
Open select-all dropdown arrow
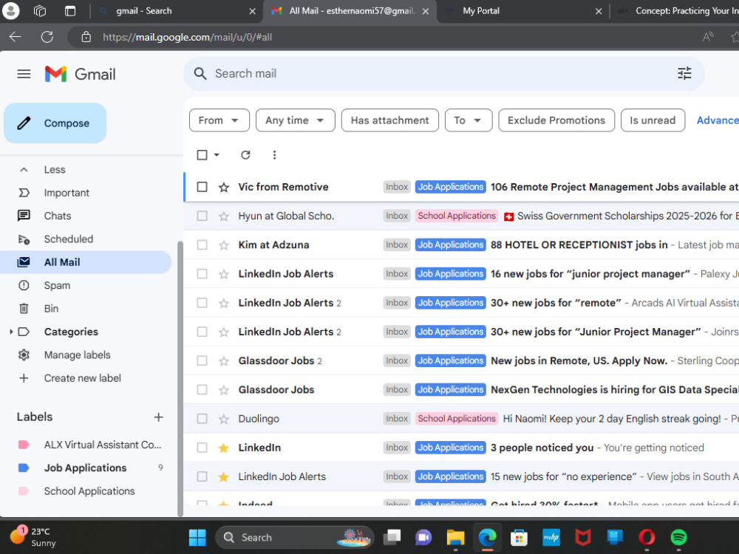[217, 155]
